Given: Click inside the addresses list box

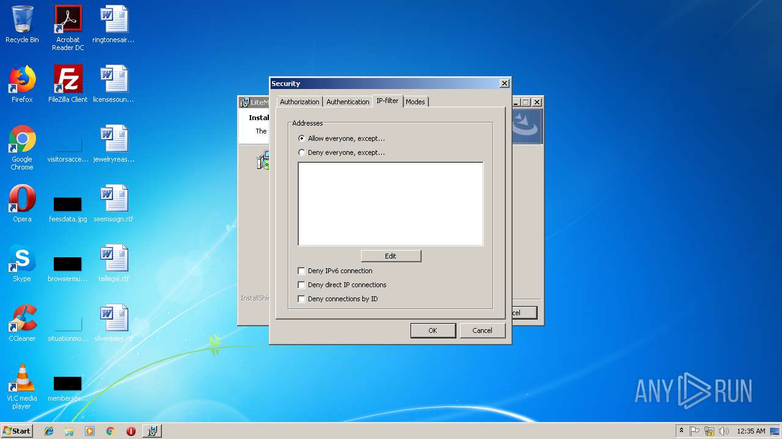Looking at the screenshot, I should (390, 204).
